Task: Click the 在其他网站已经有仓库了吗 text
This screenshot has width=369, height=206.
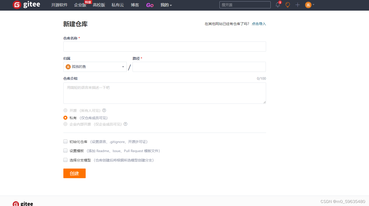Action: pyautogui.click(x=227, y=24)
